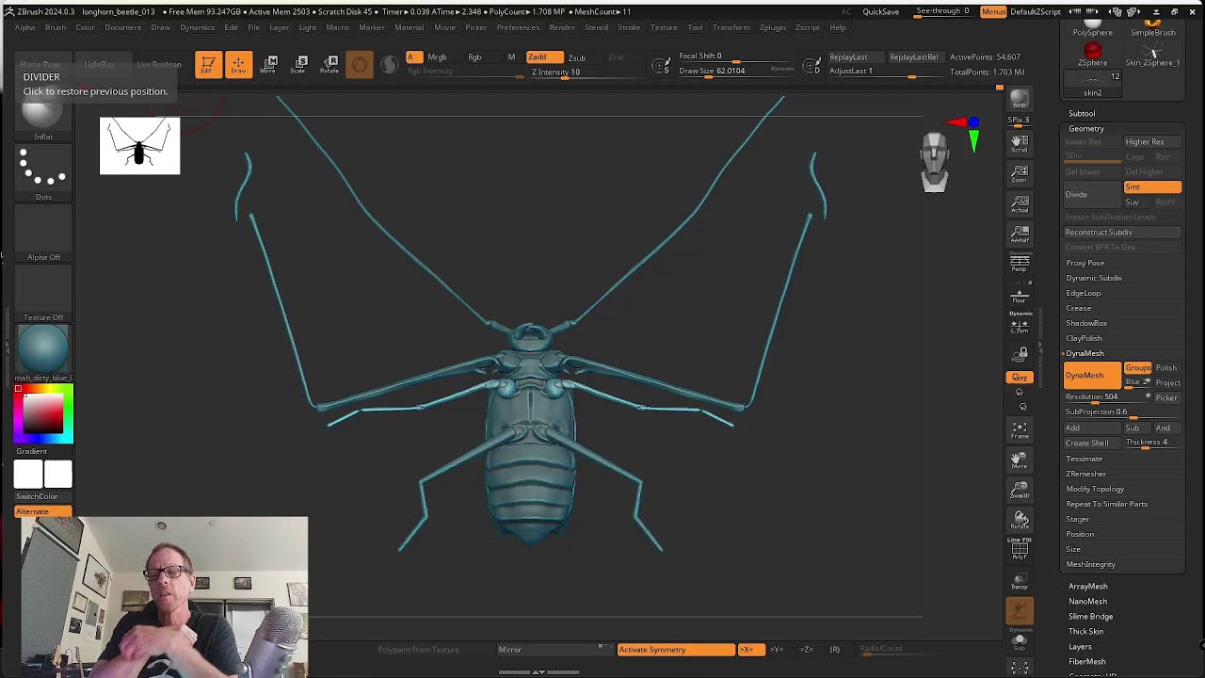Screen dimensions: 1205x678
Task: Click the Create Shell button
Action: coord(1092,443)
